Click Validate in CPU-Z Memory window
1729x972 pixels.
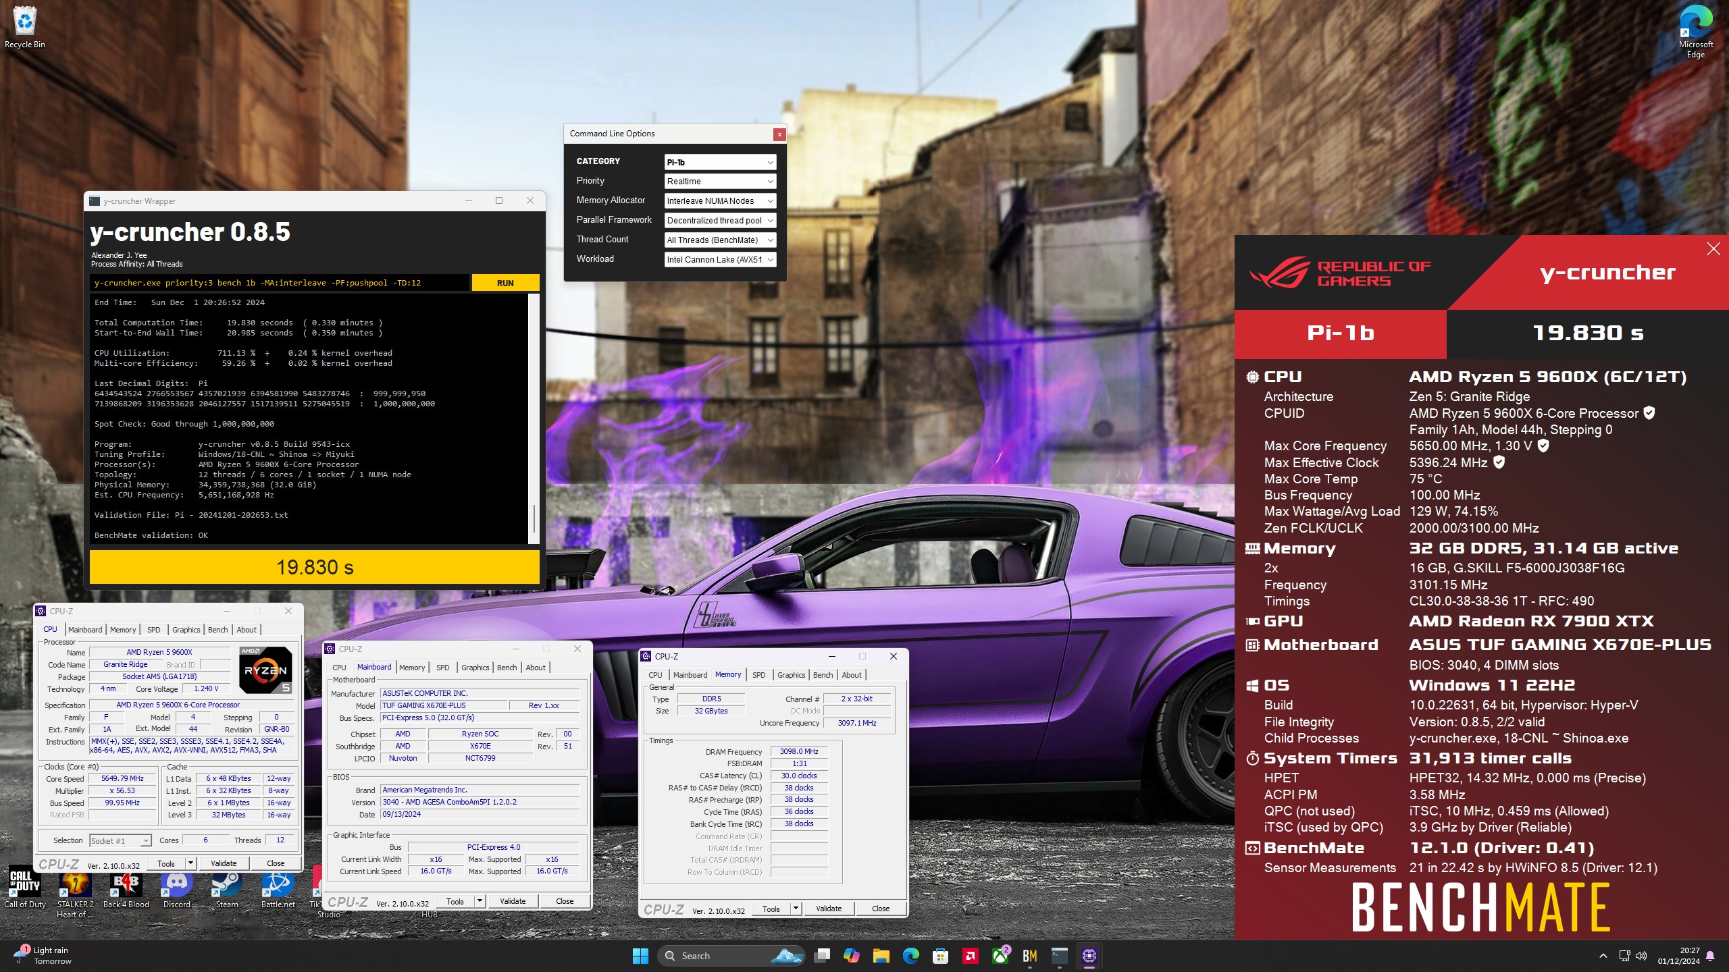point(829,909)
